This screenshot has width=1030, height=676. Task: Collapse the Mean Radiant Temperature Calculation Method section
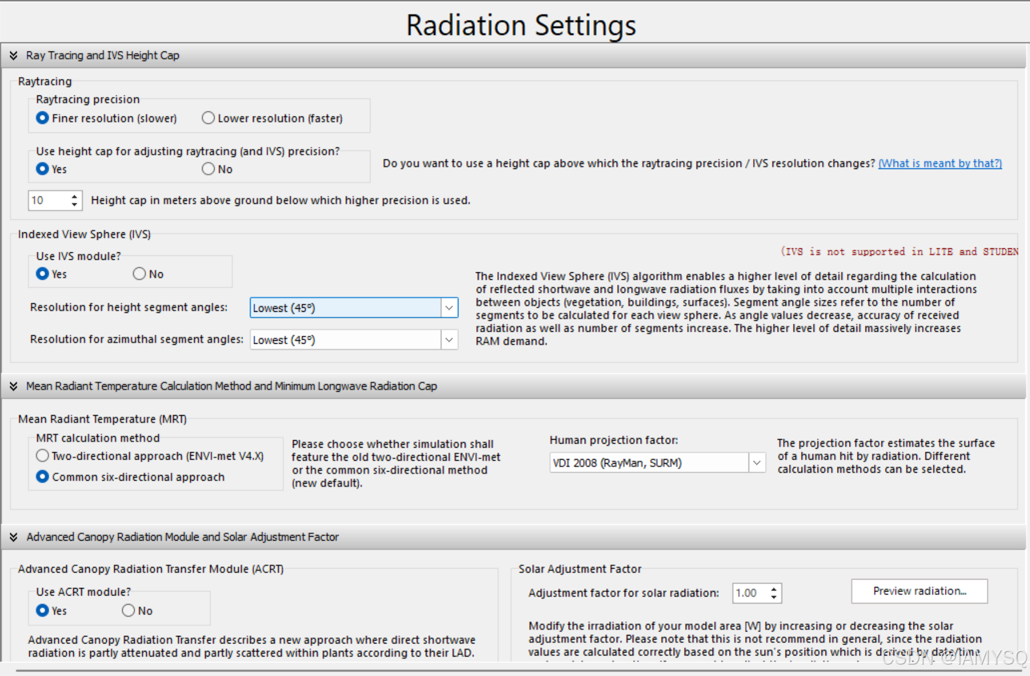pos(13,387)
